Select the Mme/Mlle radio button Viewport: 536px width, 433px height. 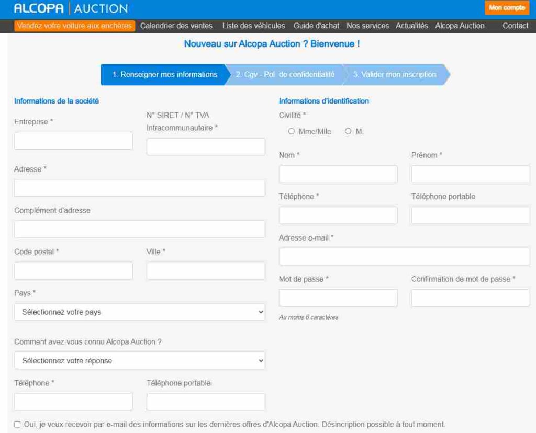(x=292, y=132)
